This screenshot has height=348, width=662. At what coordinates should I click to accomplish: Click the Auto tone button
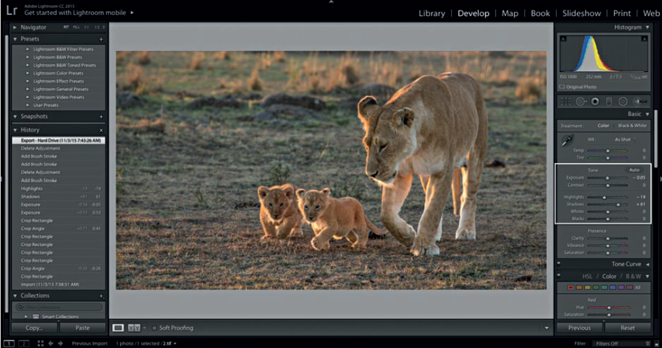click(x=634, y=170)
